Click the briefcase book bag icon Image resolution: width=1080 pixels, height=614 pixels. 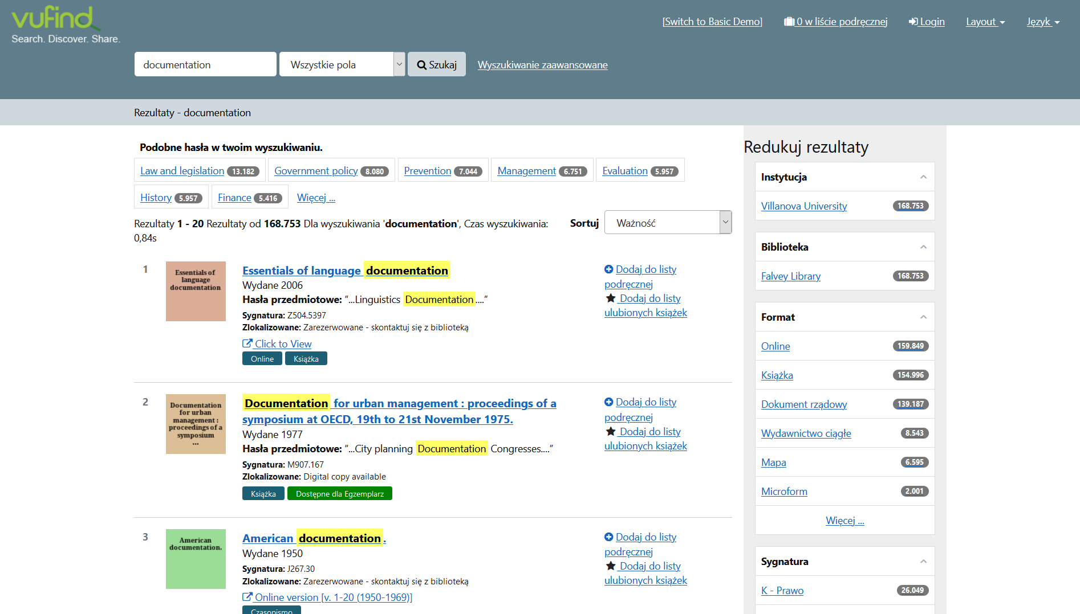[x=789, y=22]
